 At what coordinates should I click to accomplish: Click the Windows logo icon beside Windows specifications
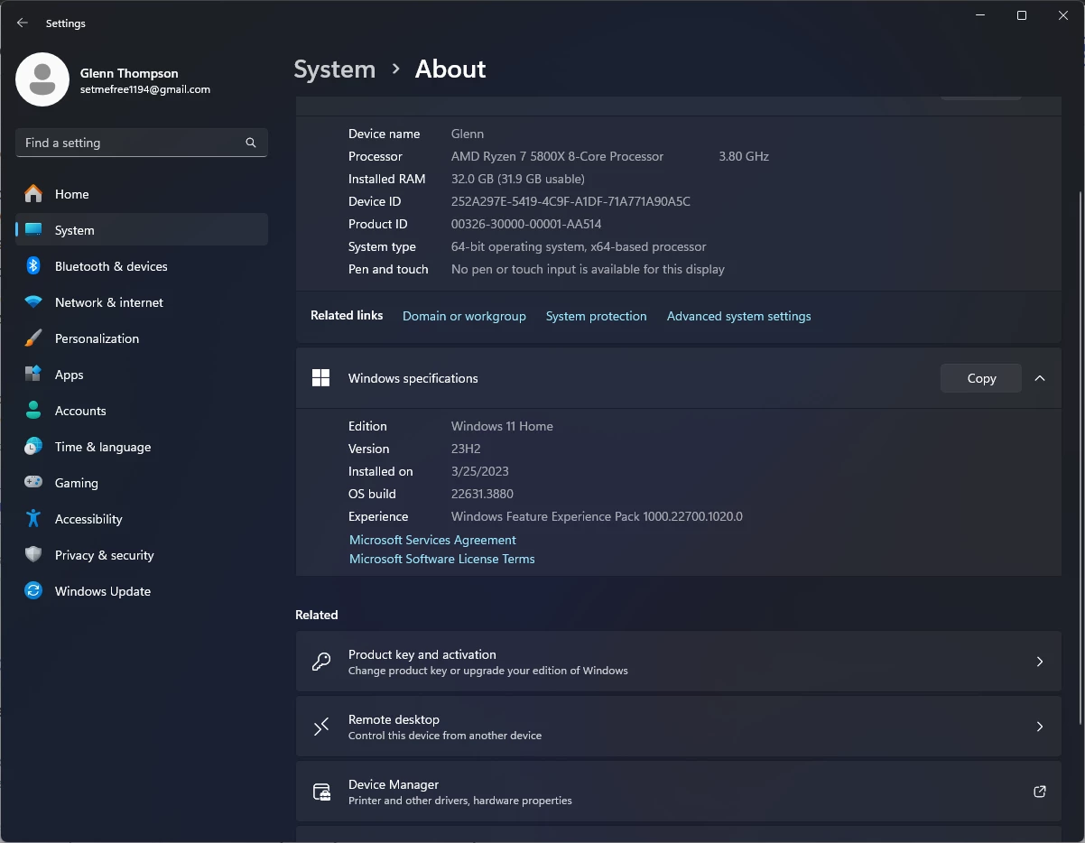320,378
